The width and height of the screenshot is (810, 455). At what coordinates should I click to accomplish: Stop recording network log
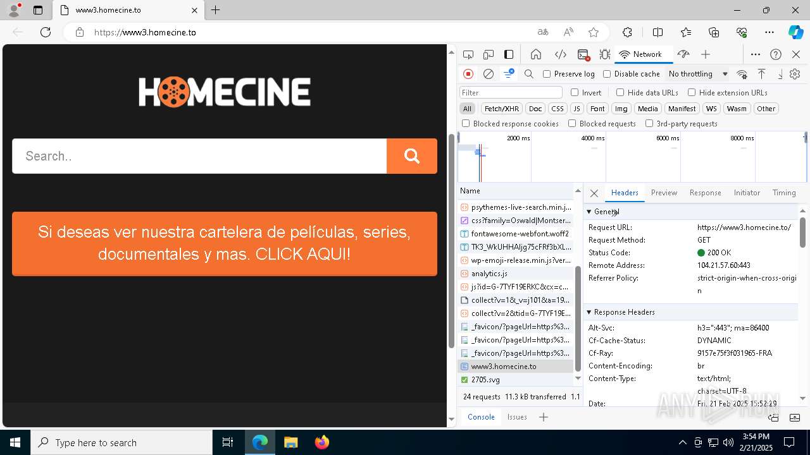[x=468, y=74]
